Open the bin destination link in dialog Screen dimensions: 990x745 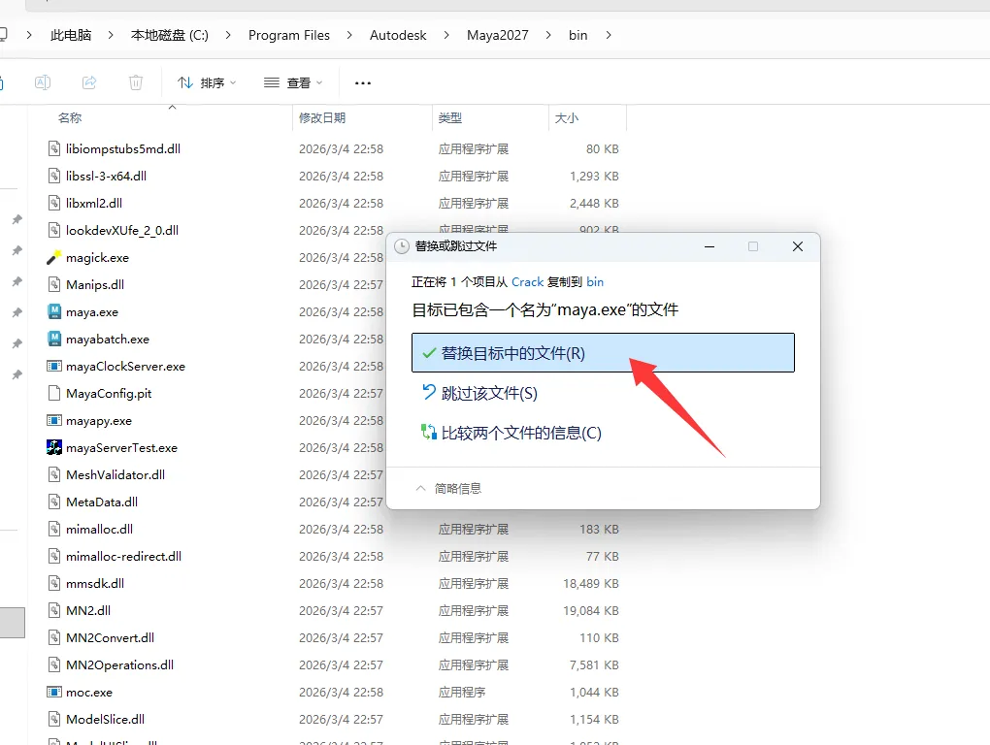click(x=595, y=282)
